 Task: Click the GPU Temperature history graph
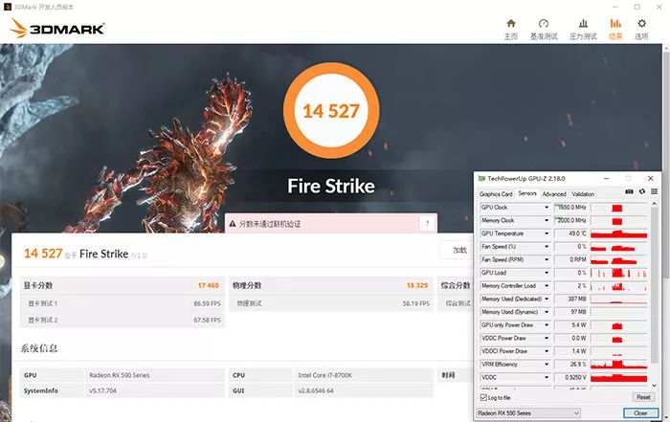point(618,233)
